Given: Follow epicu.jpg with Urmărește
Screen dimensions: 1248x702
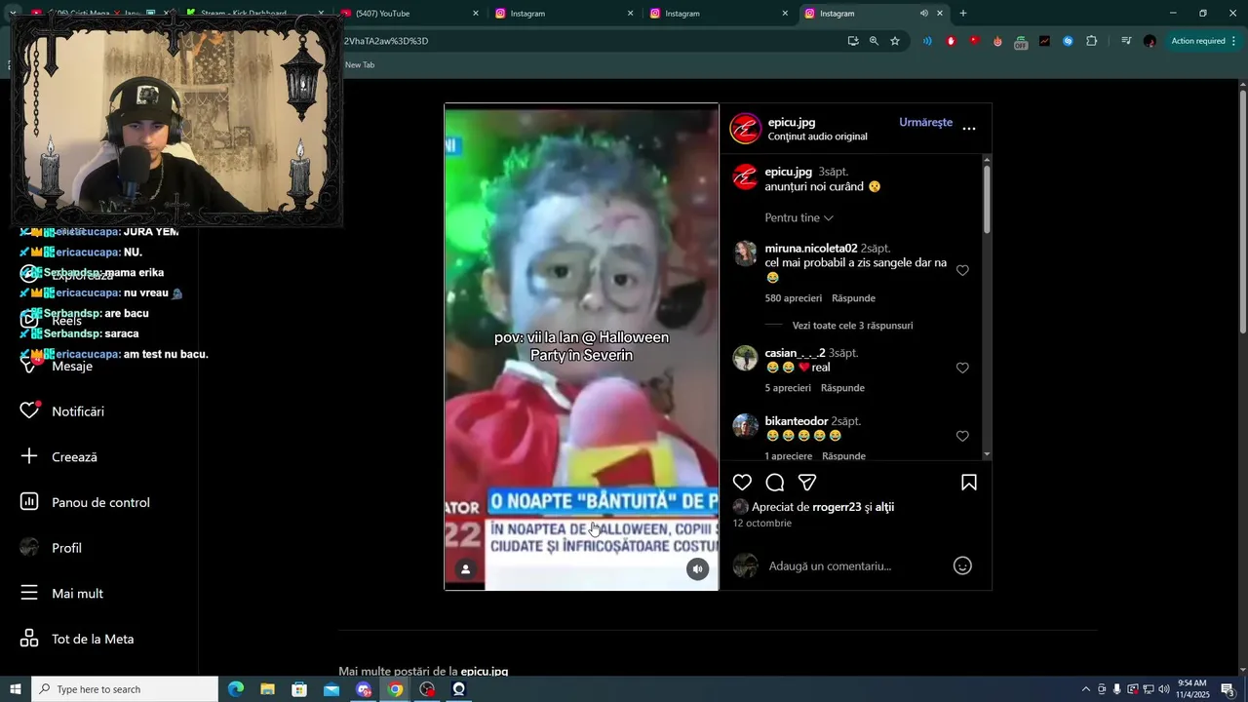Looking at the screenshot, I should click(925, 123).
